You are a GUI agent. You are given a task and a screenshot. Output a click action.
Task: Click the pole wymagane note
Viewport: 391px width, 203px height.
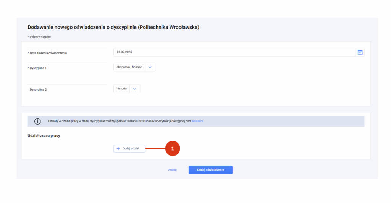pyautogui.click(x=40, y=37)
